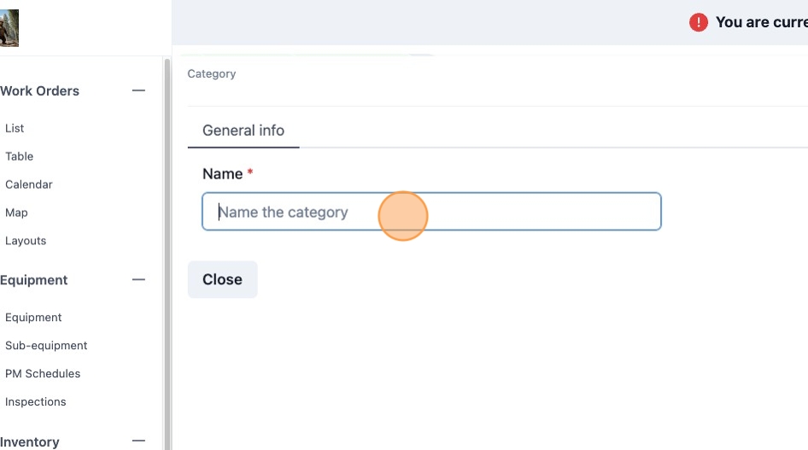Image resolution: width=808 pixels, height=450 pixels.
Task: Switch to the General info tab
Action: click(x=243, y=131)
